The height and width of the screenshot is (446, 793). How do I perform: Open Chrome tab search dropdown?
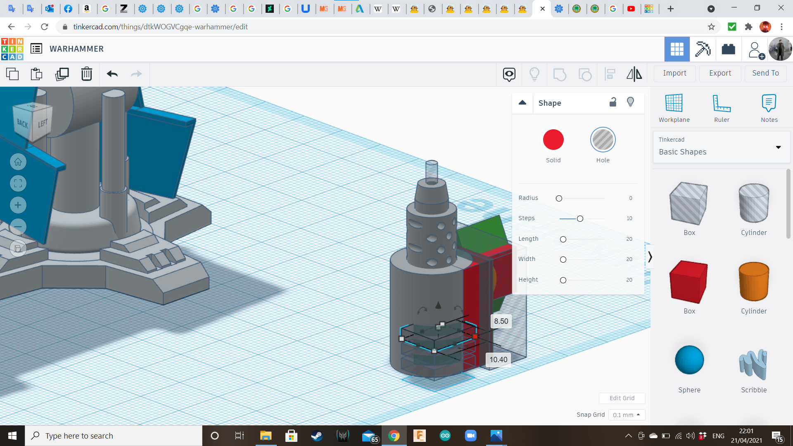[x=711, y=9]
